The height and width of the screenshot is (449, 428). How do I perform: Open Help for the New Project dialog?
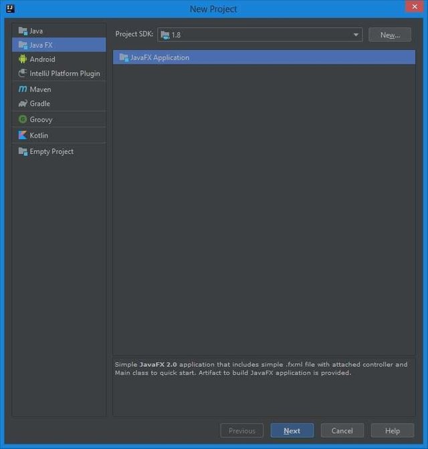click(393, 430)
